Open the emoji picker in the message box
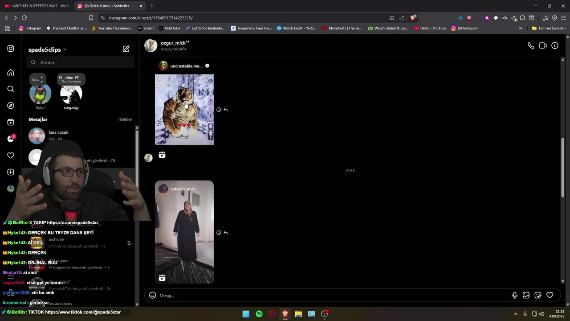The height and width of the screenshot is (321, 570). pos(152,295)
